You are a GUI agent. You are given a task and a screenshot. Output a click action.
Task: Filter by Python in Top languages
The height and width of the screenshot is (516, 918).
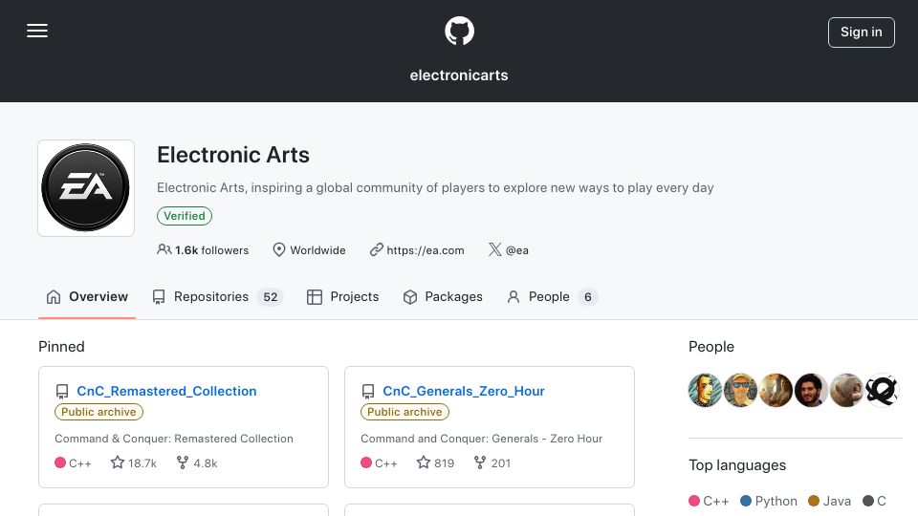(x=769, y=501)
